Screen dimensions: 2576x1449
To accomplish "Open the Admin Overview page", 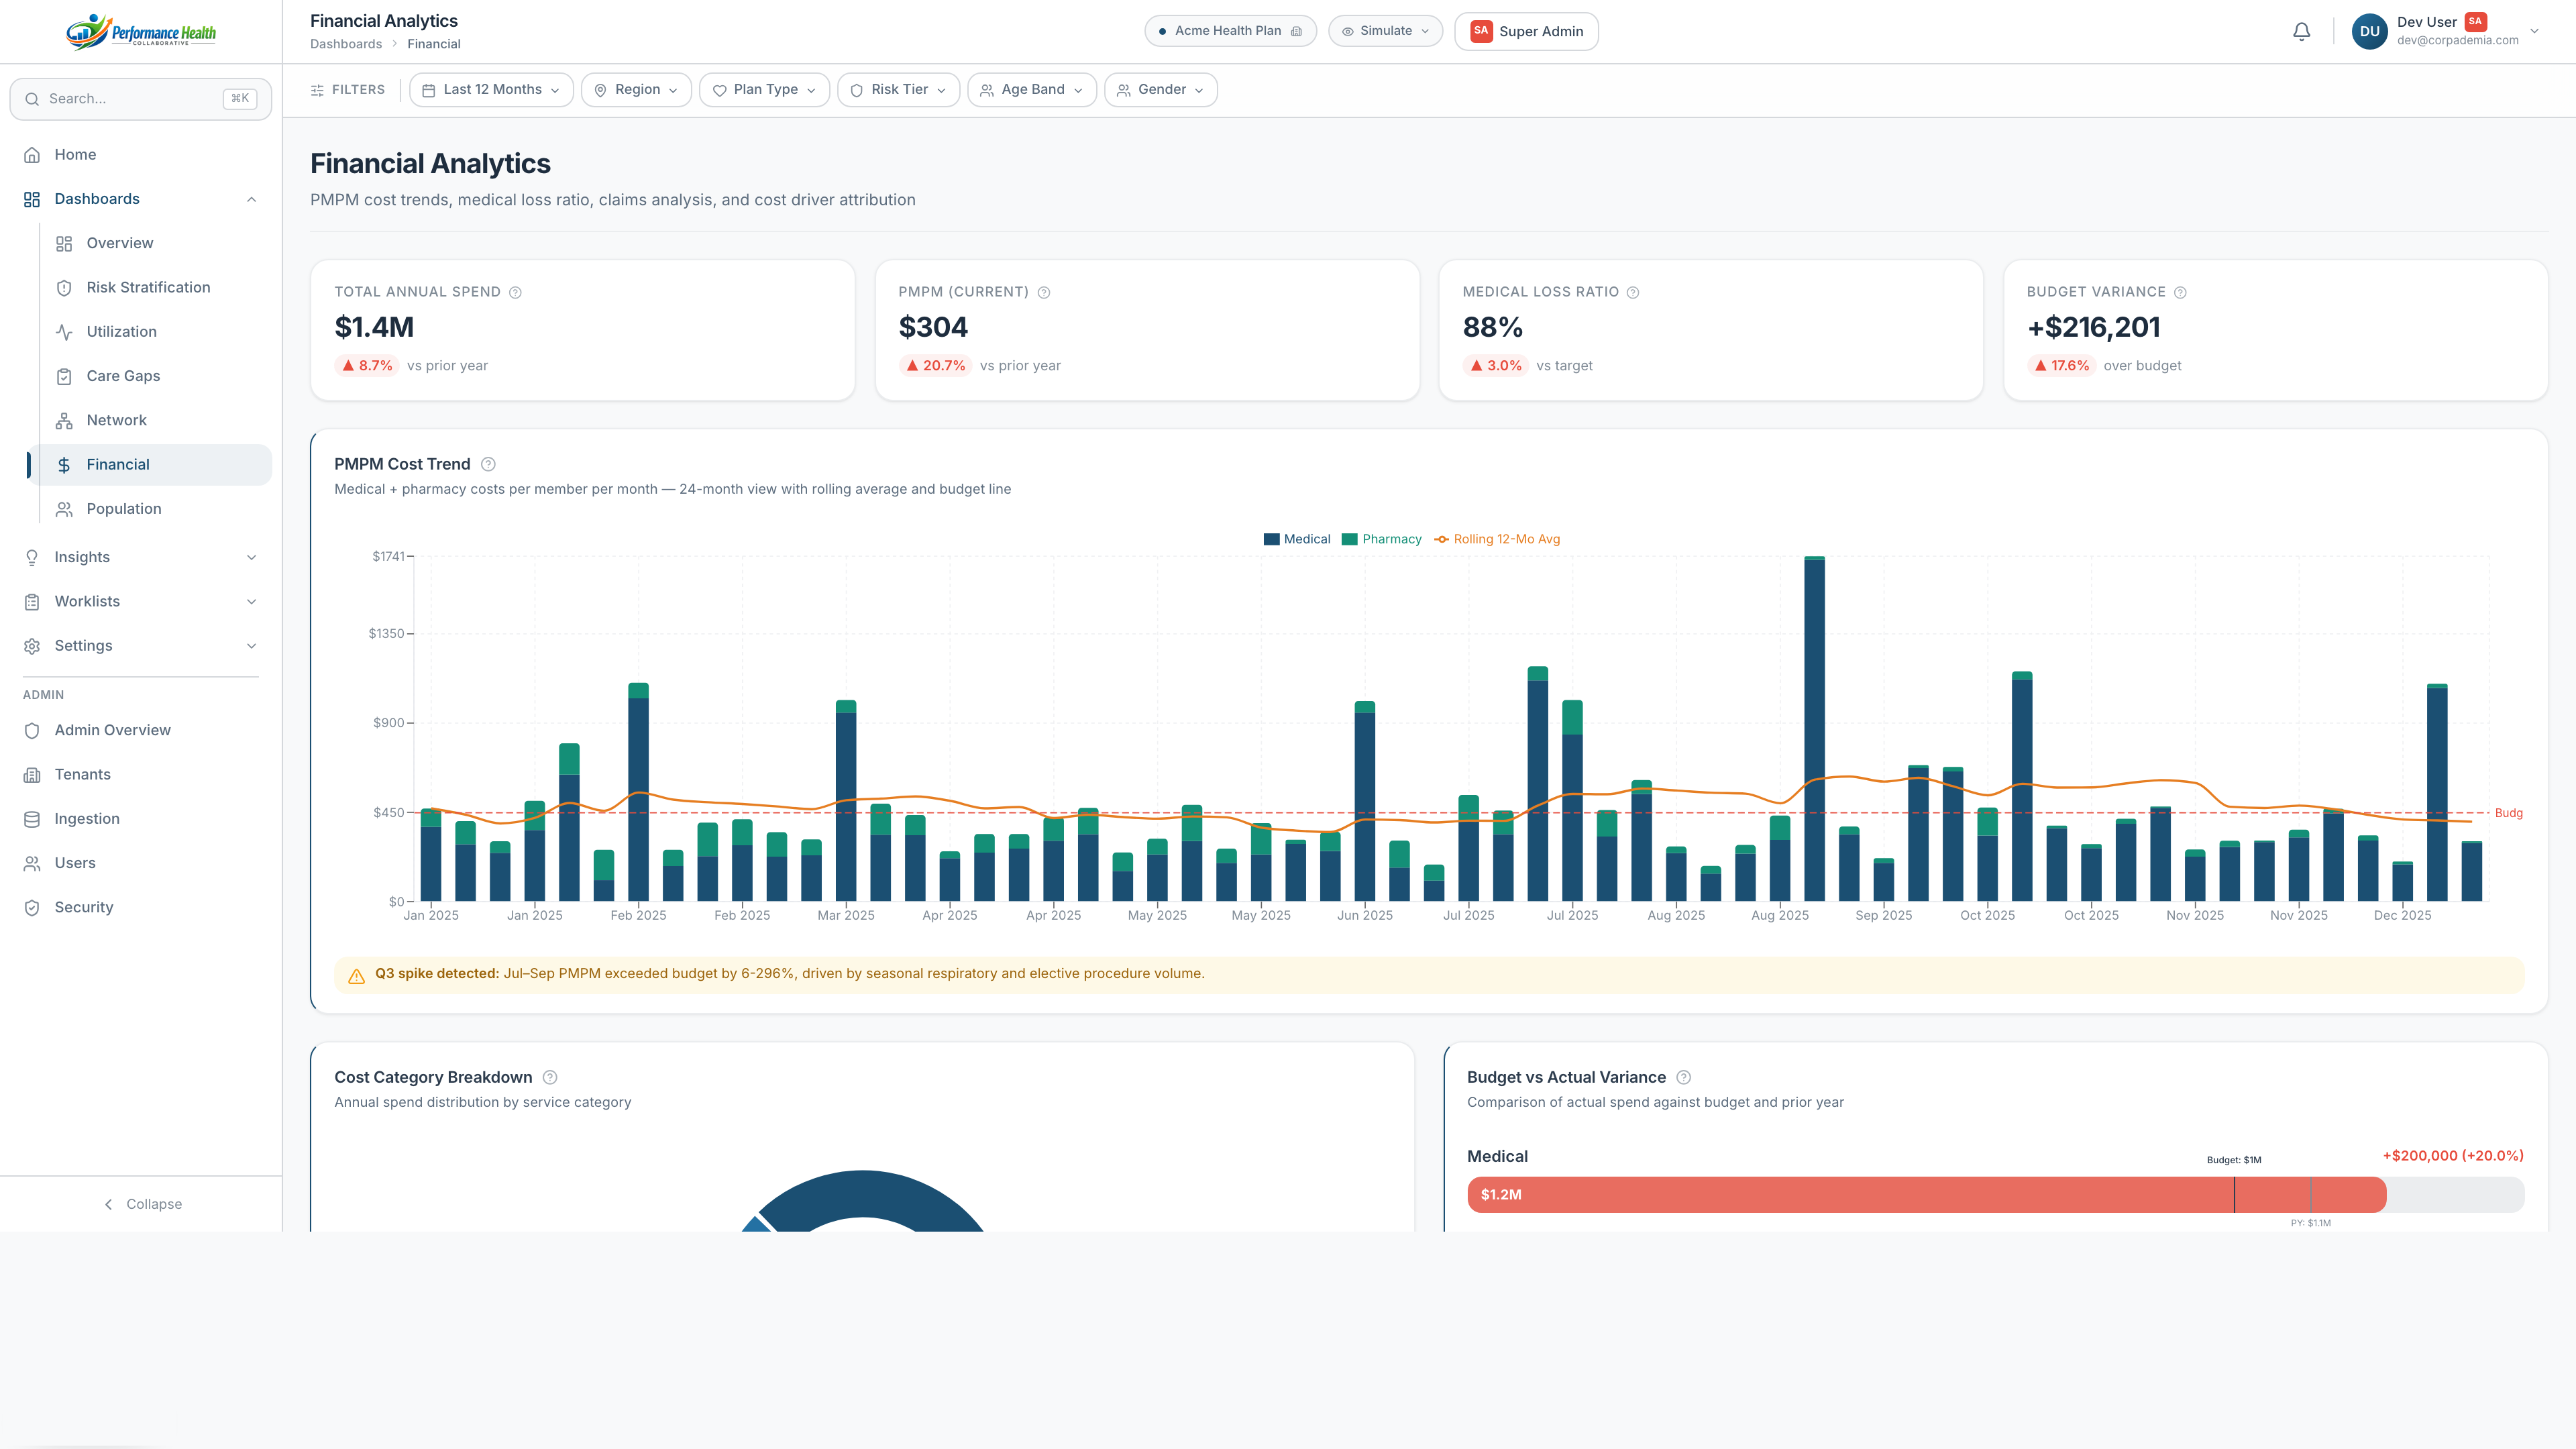I will 141,731.
